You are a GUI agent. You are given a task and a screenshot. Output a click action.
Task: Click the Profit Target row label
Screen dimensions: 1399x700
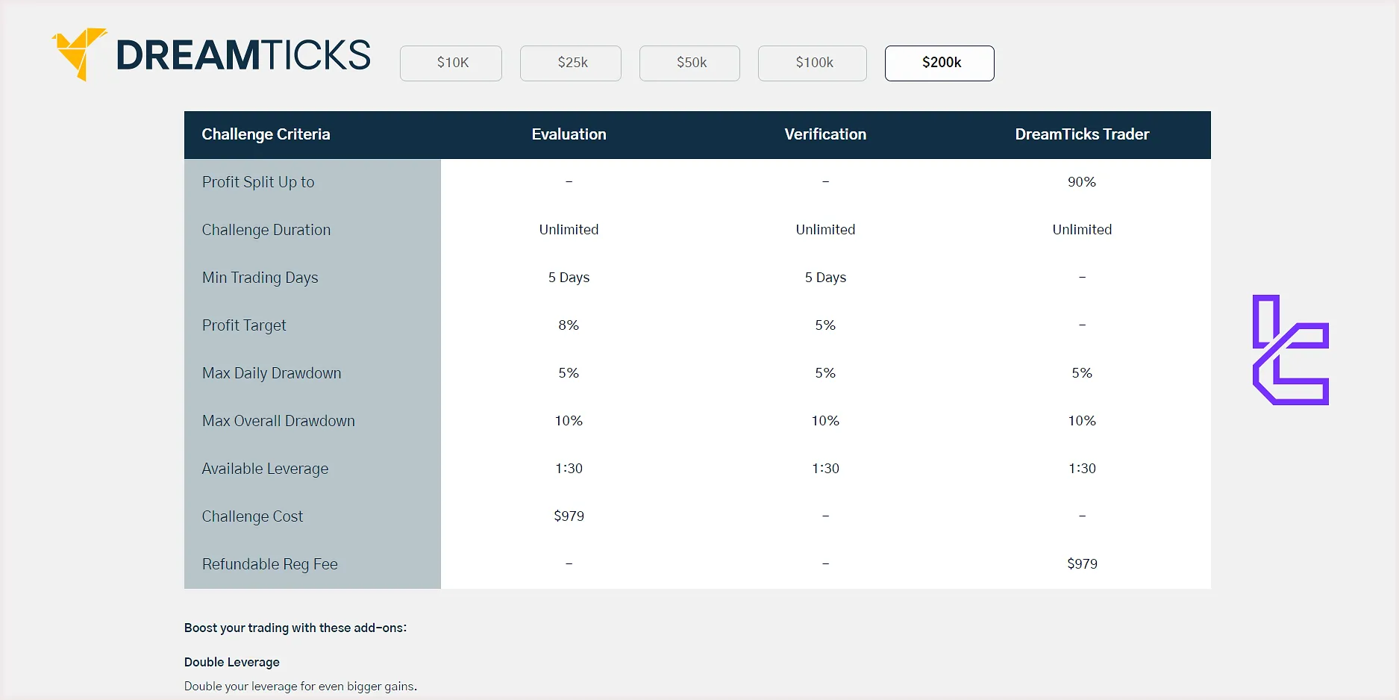244,325
